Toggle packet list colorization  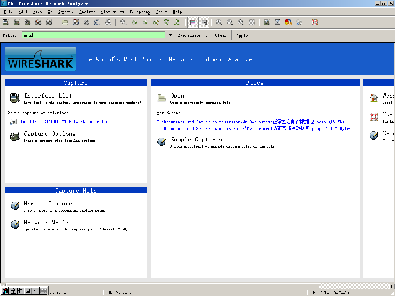[193, 22]
